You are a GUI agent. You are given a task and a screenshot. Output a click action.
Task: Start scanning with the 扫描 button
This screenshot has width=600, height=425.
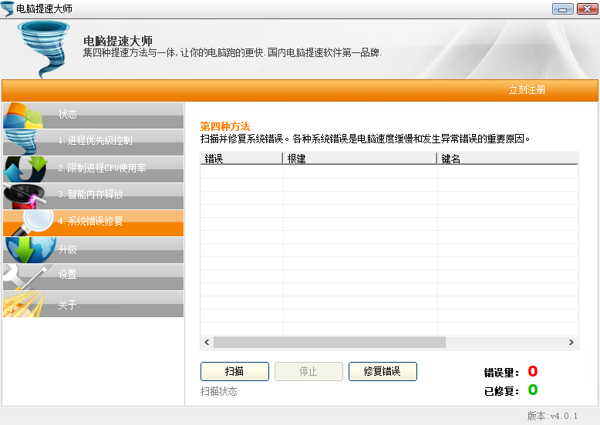234,371
